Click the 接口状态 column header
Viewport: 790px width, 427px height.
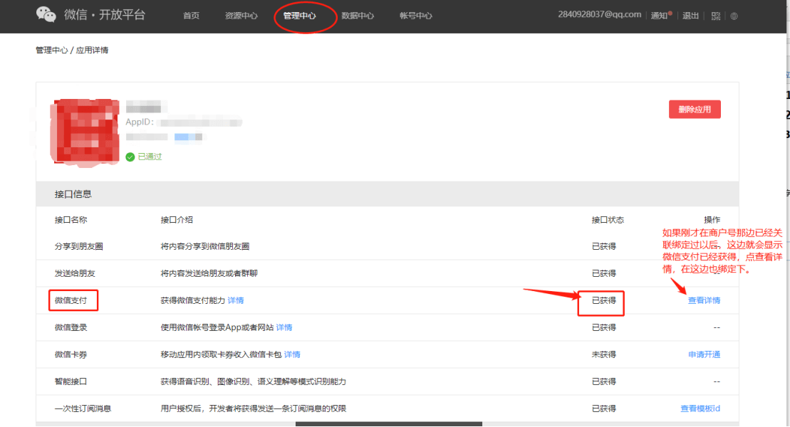point(608,219)
